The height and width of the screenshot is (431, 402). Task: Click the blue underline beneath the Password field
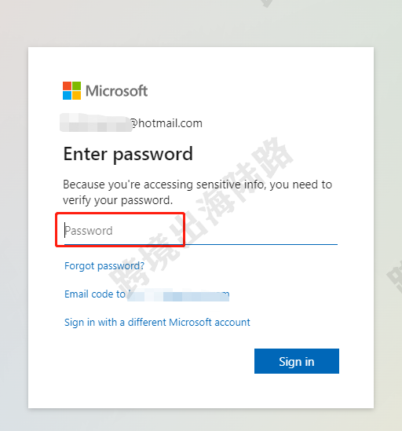[201, 244]
